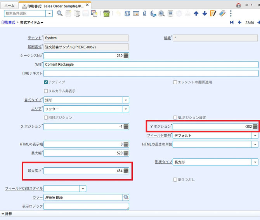Click the 組織 field label link
The height and width of the screenshot is (220, 260).
click(x=167, y=38)
